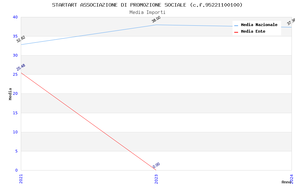The width and height of the screenshot is (295, 191).
Task: Click the Anno axis title
Action: (x=286, y=182)
